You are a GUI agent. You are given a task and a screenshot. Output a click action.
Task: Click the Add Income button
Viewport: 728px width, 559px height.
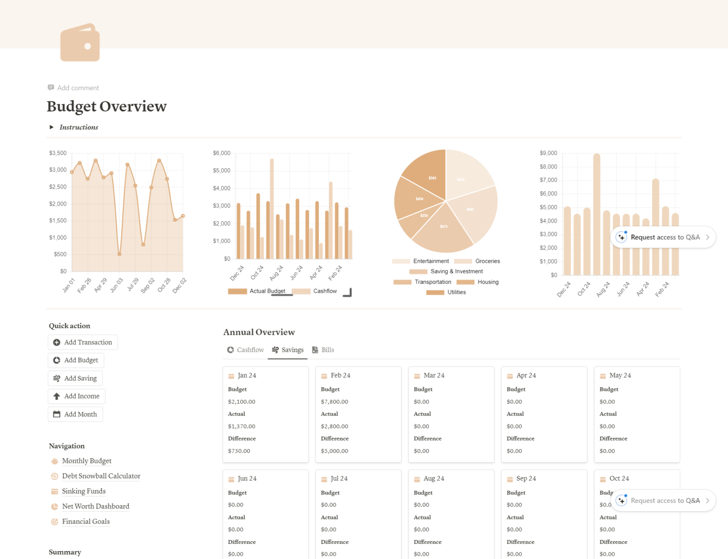click(x=77, y=397)
